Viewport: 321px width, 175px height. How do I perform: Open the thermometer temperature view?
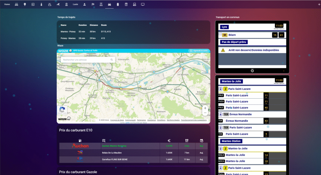pos(41,4)
